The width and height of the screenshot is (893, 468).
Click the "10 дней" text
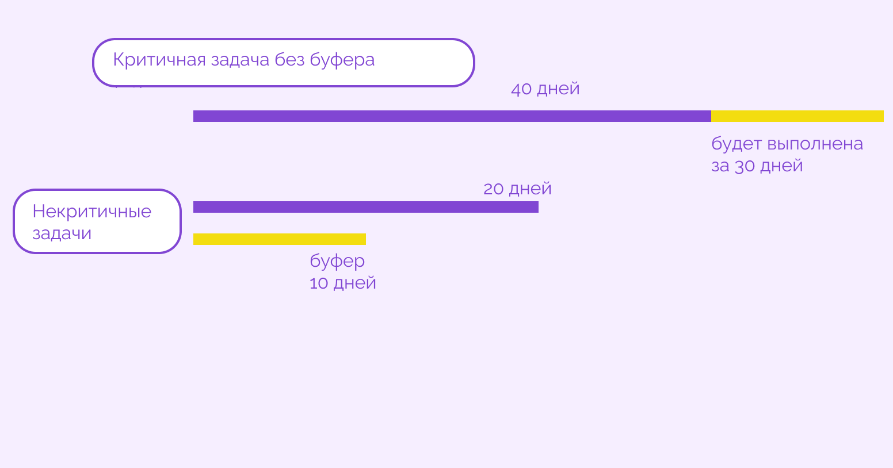pyautogui.click(x=342, y=283)
